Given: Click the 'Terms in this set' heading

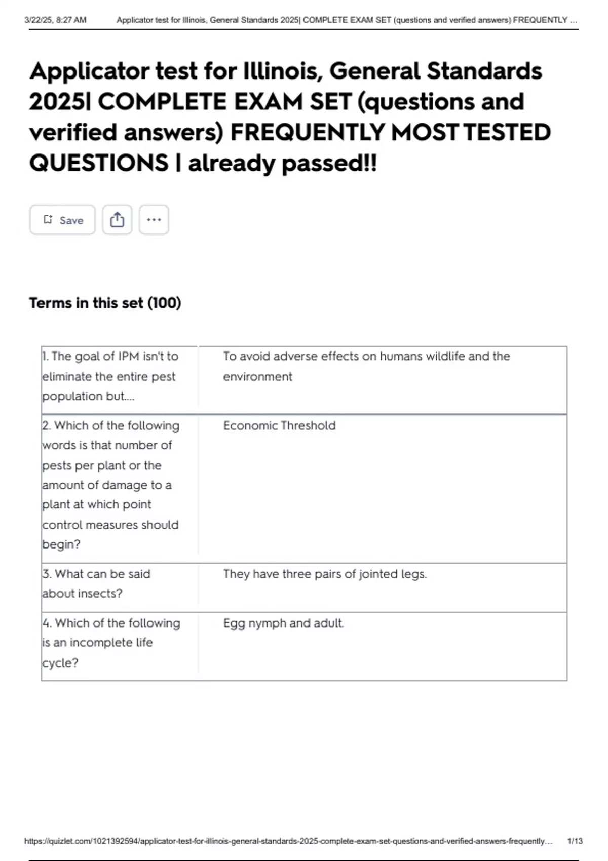Looking at the screenshot, I should click(x=105, y=303).
